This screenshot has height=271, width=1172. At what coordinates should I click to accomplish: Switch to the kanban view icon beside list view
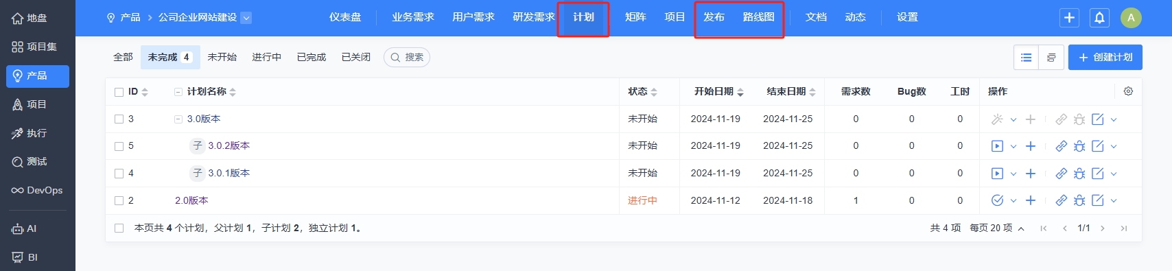coord(1051,58)
